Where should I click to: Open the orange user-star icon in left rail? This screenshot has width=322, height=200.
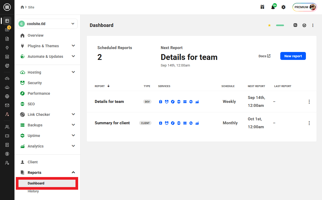tap(7, 114)
